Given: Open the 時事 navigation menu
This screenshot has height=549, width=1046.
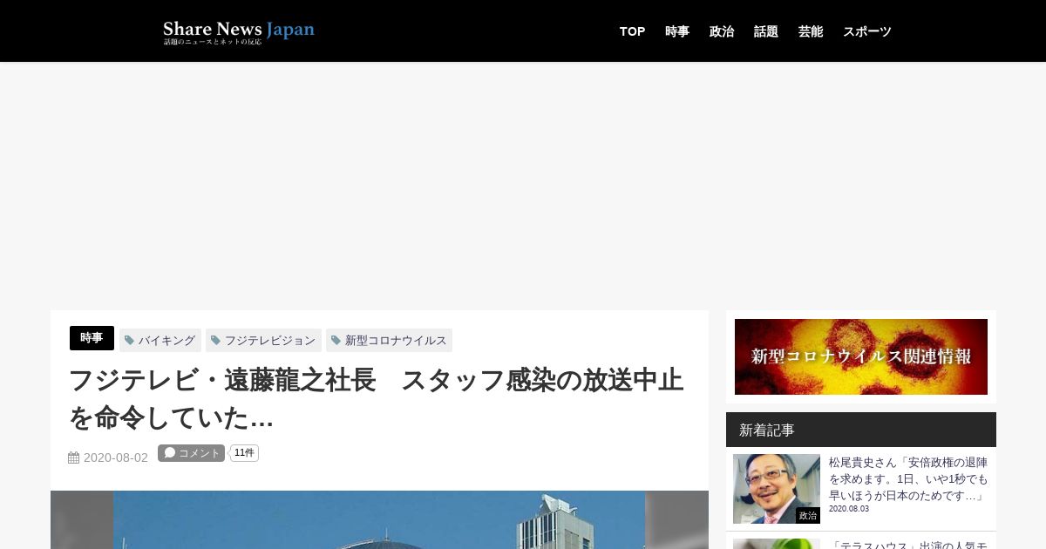Looking at the screenshot, I should coord(677,31).
